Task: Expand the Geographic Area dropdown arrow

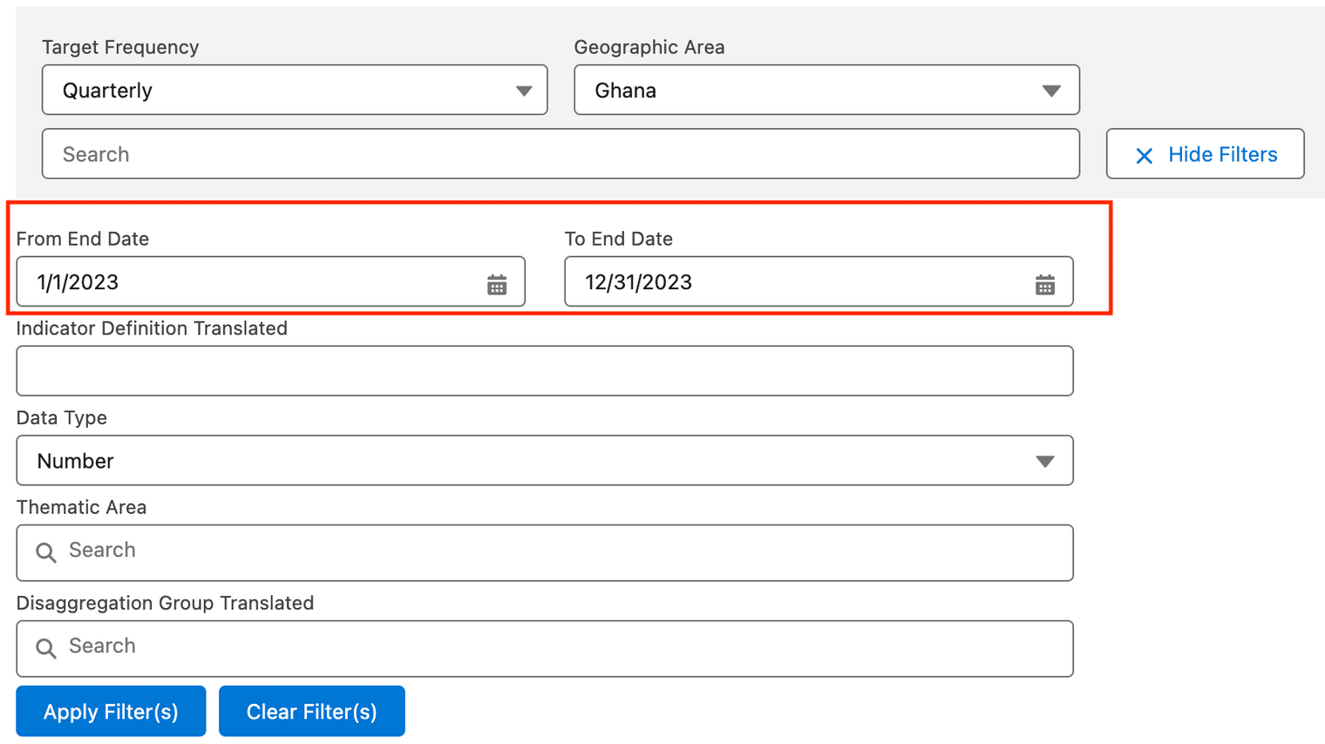Action: pos(1051,91)
